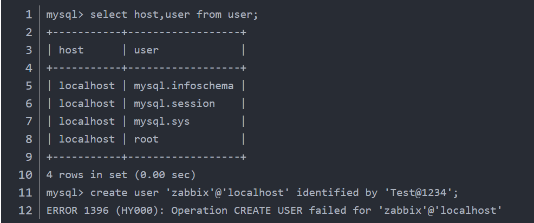Click the 'mysql.sys' user entry
This screenshot has height=223, width=534.
tap(162, 121)
